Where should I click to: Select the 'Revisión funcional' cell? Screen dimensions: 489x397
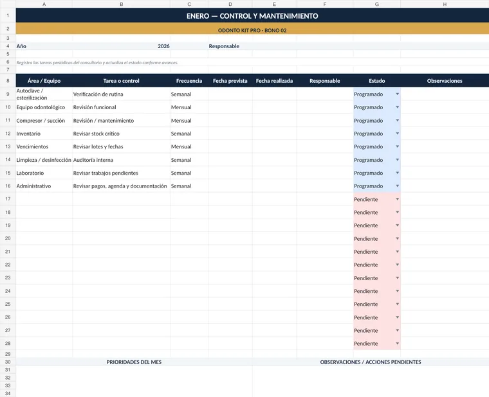click(122, 107)
